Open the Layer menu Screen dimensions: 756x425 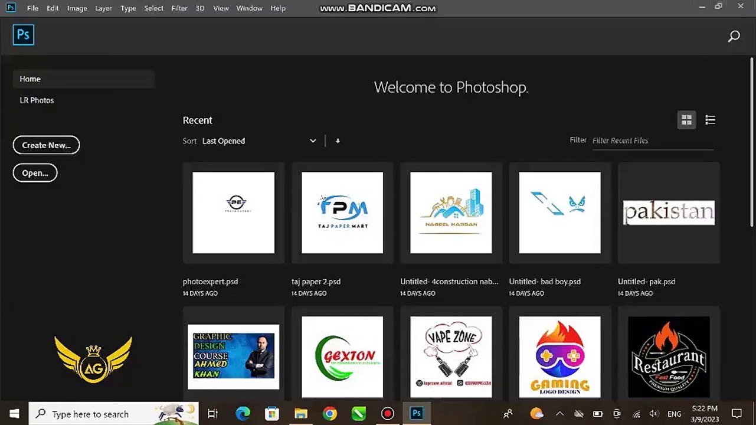pyautogui.click(x=103, y=8)
